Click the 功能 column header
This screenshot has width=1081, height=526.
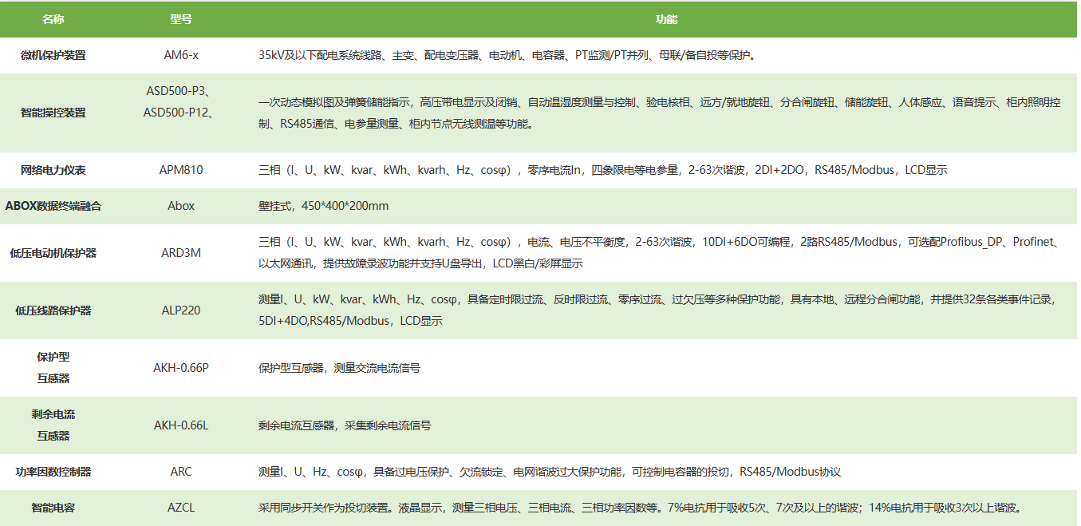tap(666, 19)
